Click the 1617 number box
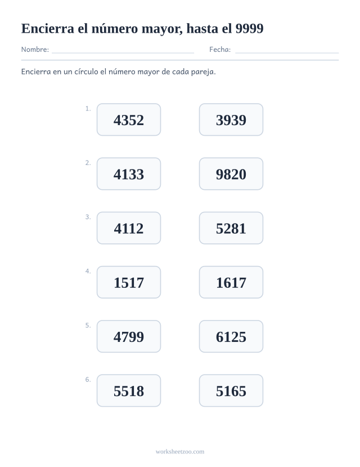This screenshot has height=467, width=360. (231, 282)
